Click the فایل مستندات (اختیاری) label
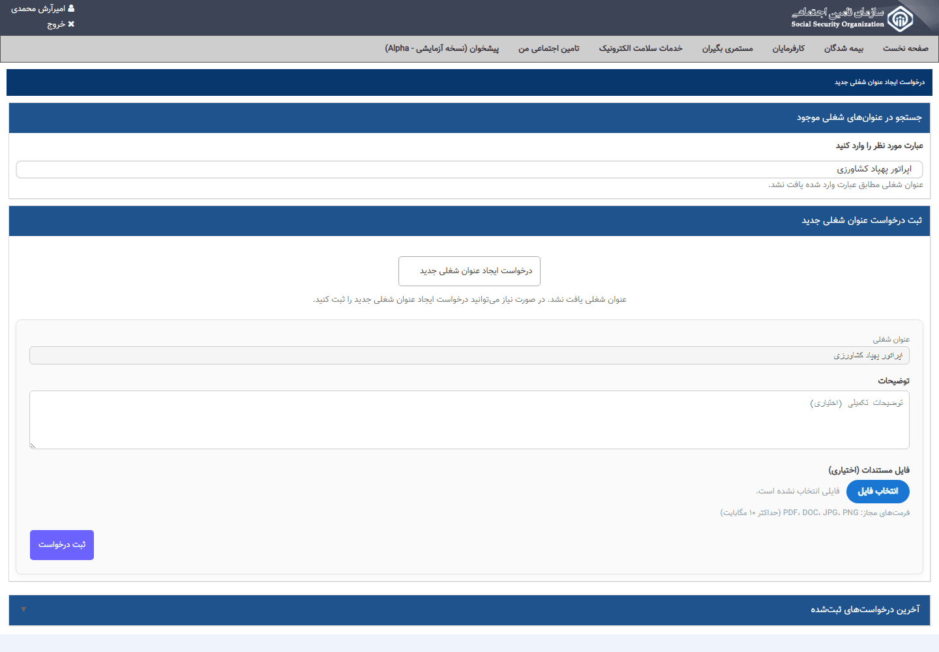The height and width of the screenshot is (652, 939). [x=869, y=470]
